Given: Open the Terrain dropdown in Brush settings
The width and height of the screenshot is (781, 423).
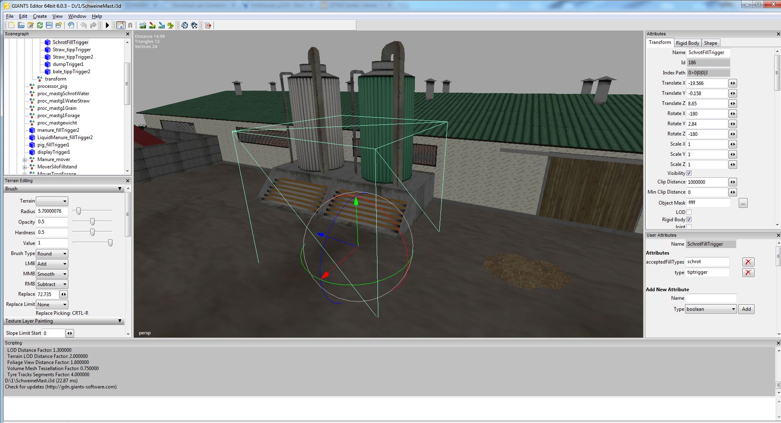Looking at the screenshot, I should coord(52,201).
